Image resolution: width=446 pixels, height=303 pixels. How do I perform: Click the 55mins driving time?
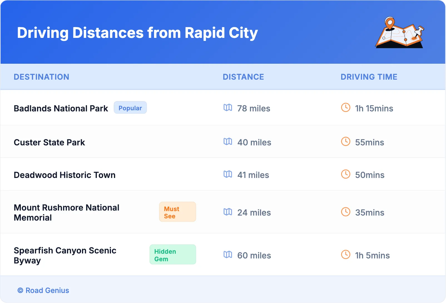[x=370, y=142]
